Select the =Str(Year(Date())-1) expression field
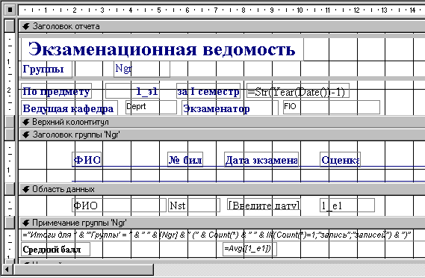The image size is (425, 278). point(298,91)
